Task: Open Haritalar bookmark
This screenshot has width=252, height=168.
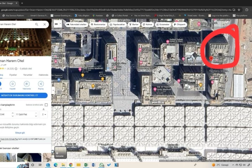Action: coord(98,16)
